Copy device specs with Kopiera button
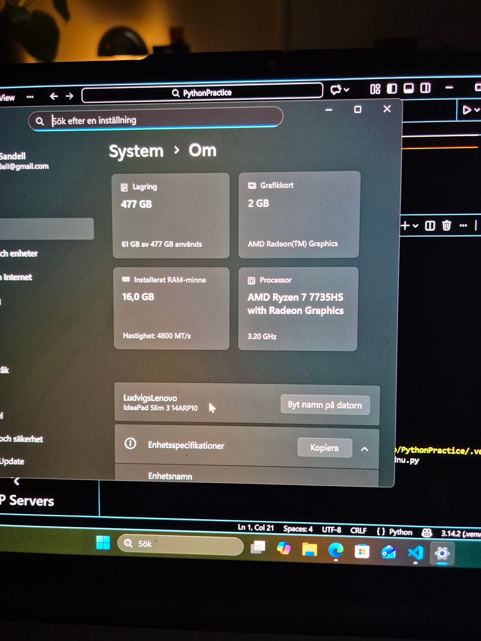Viewport: 481px width, 641px height. (x=324, y=448)
